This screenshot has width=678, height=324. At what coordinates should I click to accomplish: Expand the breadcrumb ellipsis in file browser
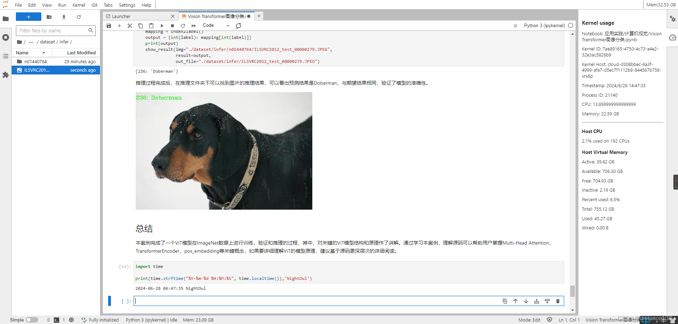[31, 42]
